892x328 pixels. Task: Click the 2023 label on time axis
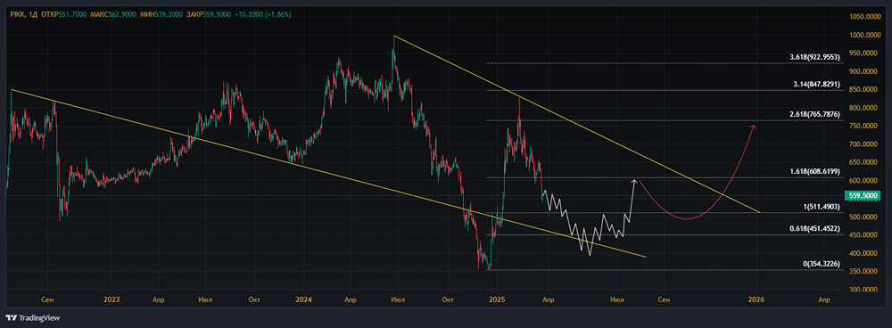tap(112, 299)
